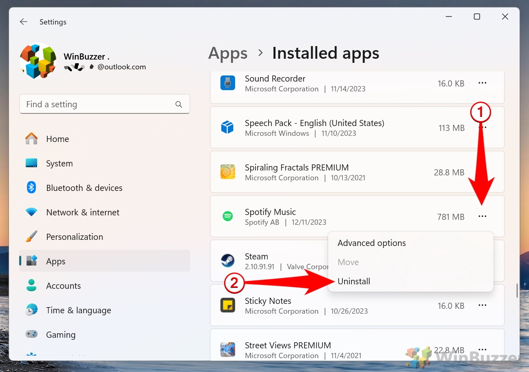Screen dimensions: 529x372
Task: Click the Sound Recorder app icon
Action: tap(228, 83)
